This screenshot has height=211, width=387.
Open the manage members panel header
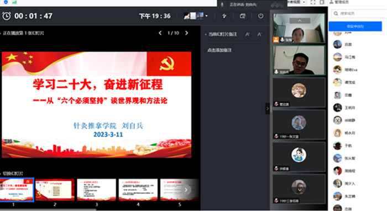[339, 2]
